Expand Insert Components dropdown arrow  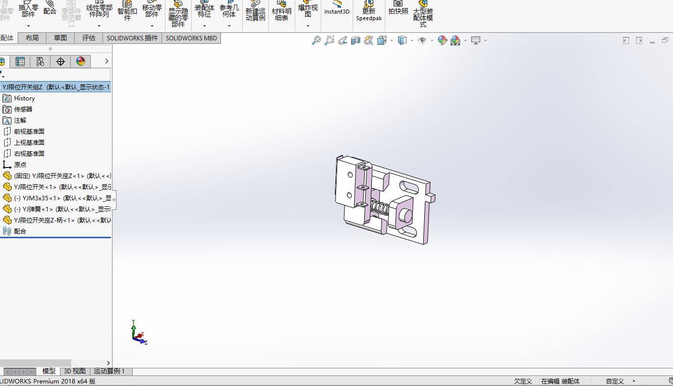28,26
